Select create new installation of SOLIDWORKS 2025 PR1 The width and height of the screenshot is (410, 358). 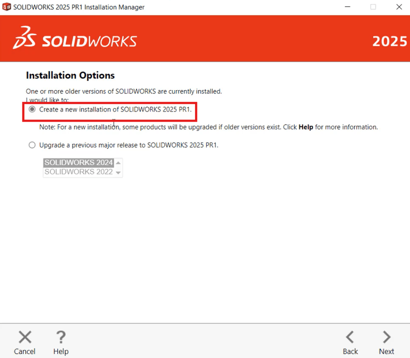(x=116, y=109)
